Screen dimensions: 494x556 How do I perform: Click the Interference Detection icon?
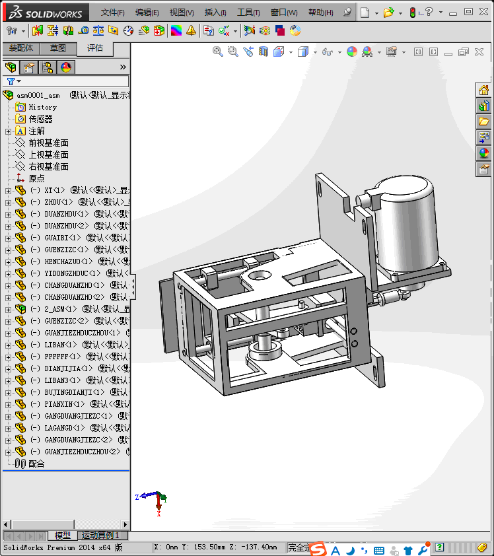[37, 31]
